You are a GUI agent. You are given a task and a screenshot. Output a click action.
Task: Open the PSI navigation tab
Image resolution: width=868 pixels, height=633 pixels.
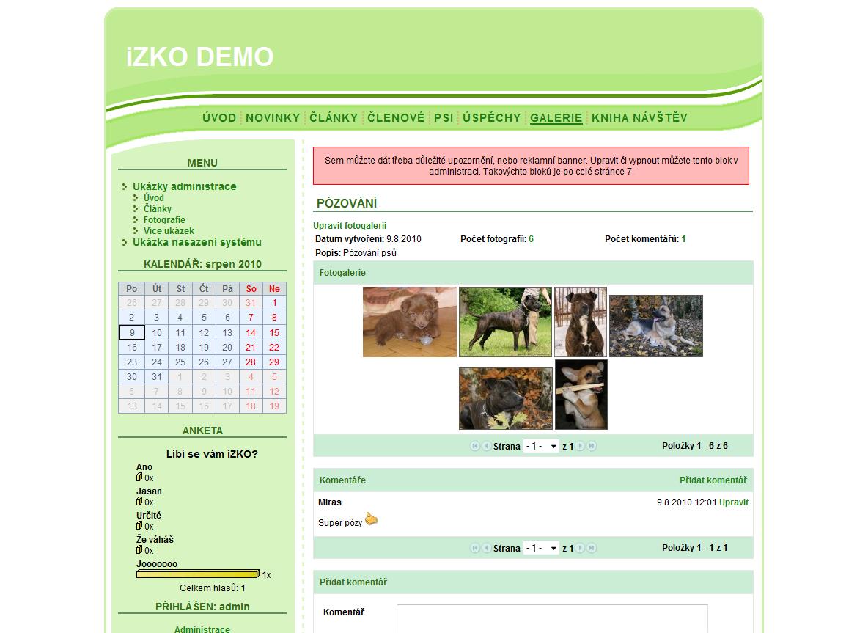444,117
